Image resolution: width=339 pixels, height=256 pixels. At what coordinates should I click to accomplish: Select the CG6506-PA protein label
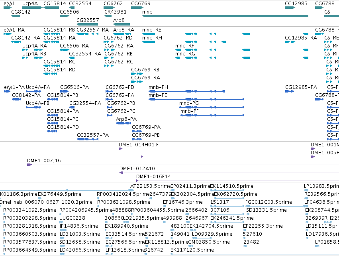pos(74,87)
